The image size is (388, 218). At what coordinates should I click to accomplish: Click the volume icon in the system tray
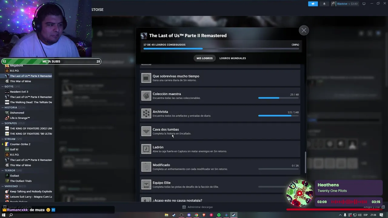(x=360, y=215)
